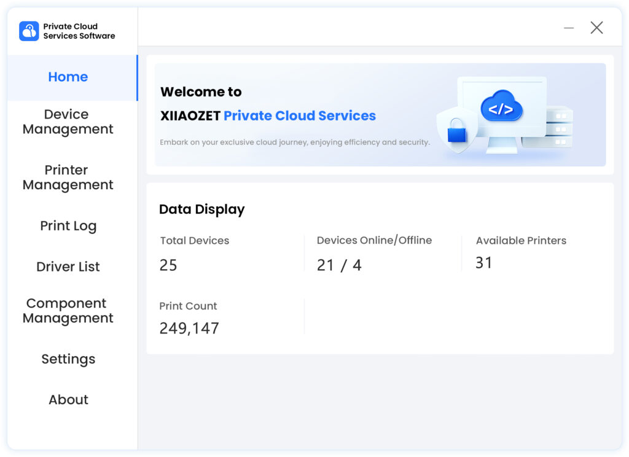The height and width of the screenshot is (457, 629).
Task: Click the Private Cloud Services app logo
Action: (29, 31)
